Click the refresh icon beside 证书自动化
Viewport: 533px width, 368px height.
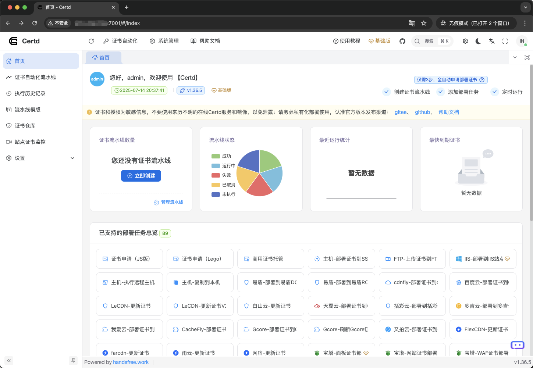[91, 41]
